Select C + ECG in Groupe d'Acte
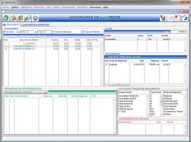The height and width of the screenshot is (142, 191). 122,111
